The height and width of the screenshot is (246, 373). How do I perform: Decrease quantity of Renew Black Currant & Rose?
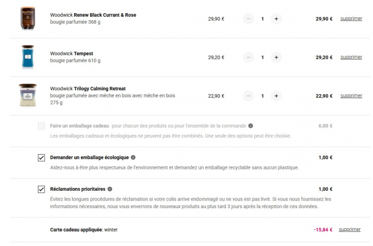click(248, 19)
